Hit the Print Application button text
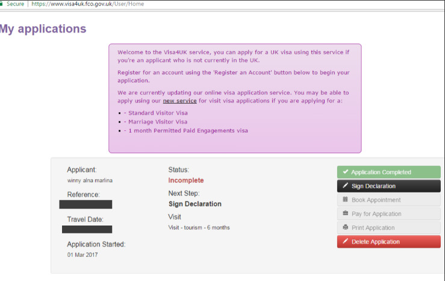This screenshot has width=445, height=281. coord(373,228)
